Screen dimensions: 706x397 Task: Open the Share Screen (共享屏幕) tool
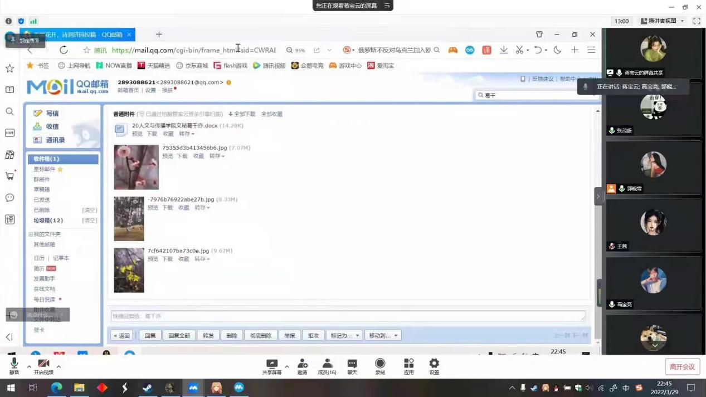click(x=272, y=366)
